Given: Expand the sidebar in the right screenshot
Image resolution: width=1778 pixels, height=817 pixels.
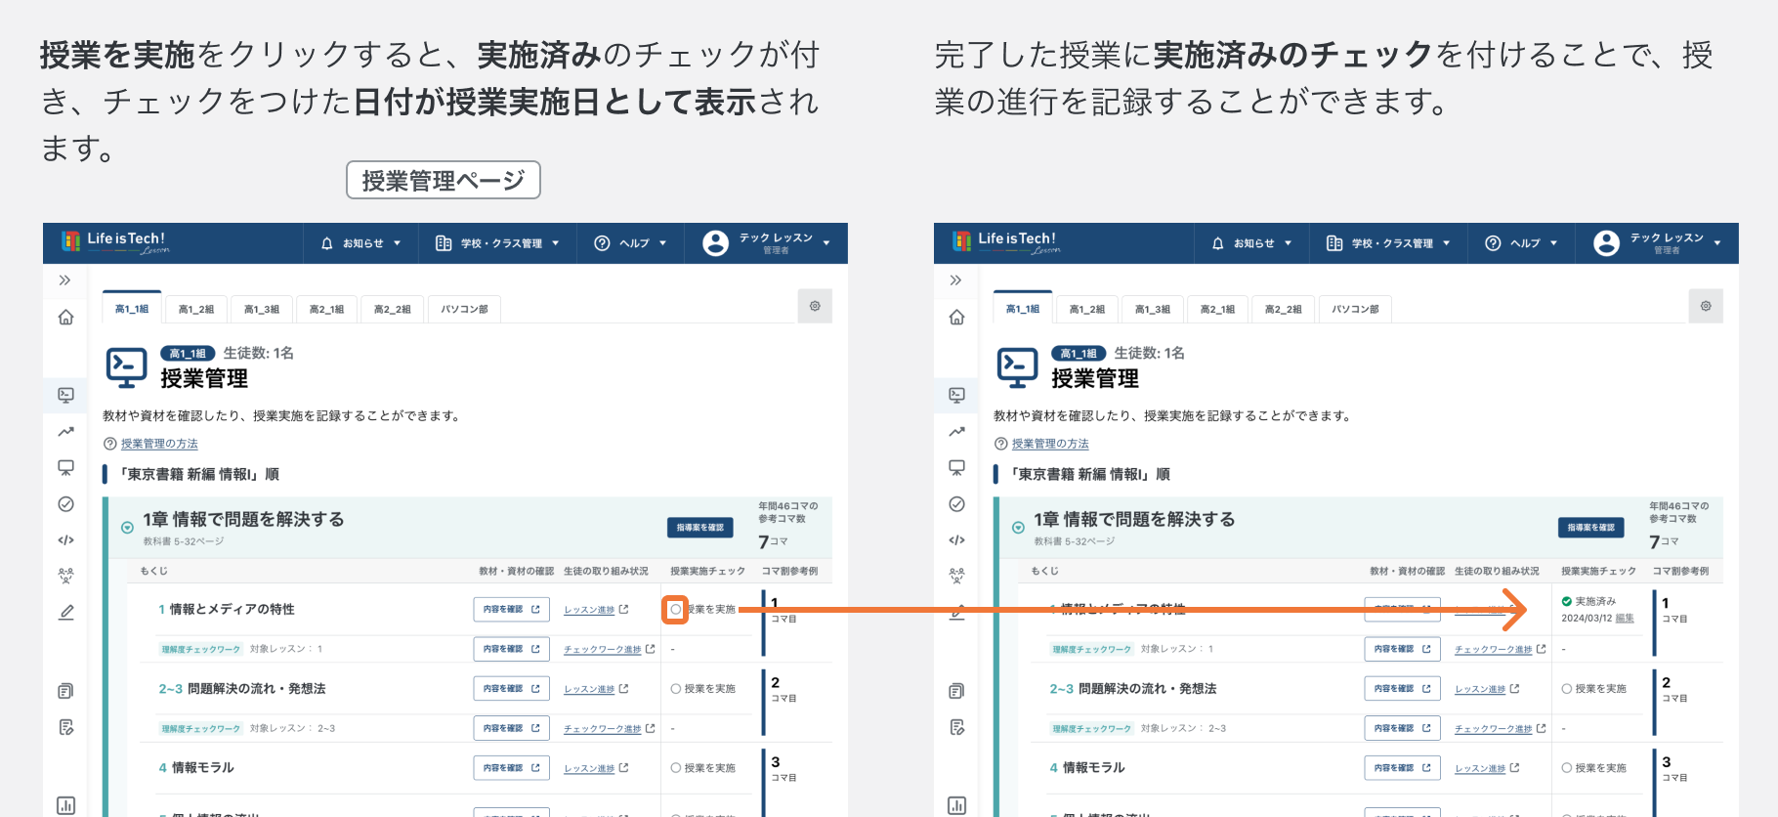Looking at the screenshot, I should [x=956, y=280].
